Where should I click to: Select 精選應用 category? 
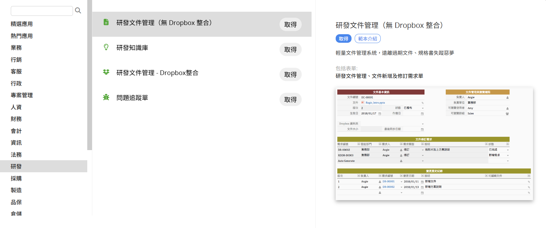[22, 24]
